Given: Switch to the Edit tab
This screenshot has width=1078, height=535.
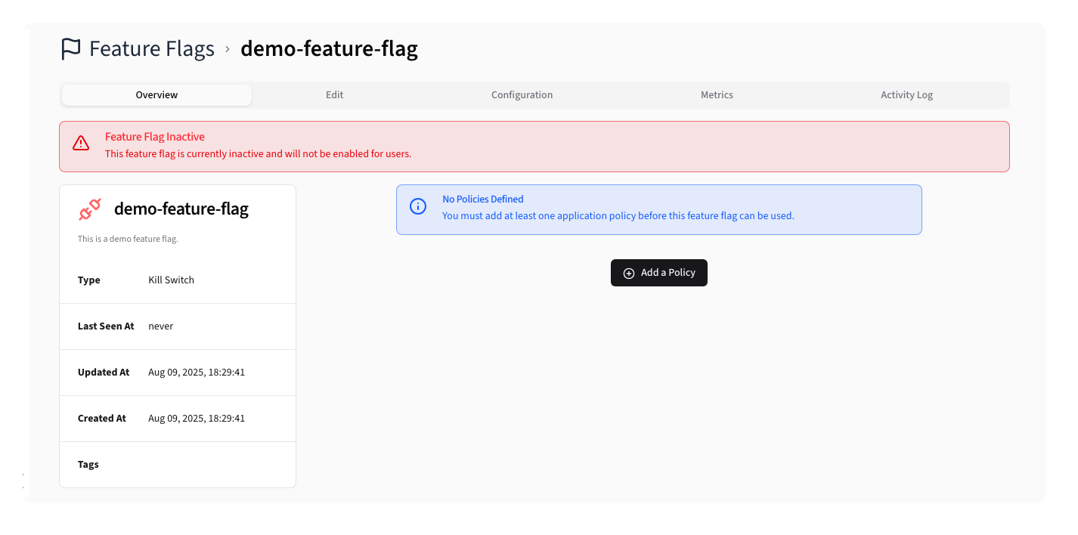Looking at the screenshot, I should point(334,94).
